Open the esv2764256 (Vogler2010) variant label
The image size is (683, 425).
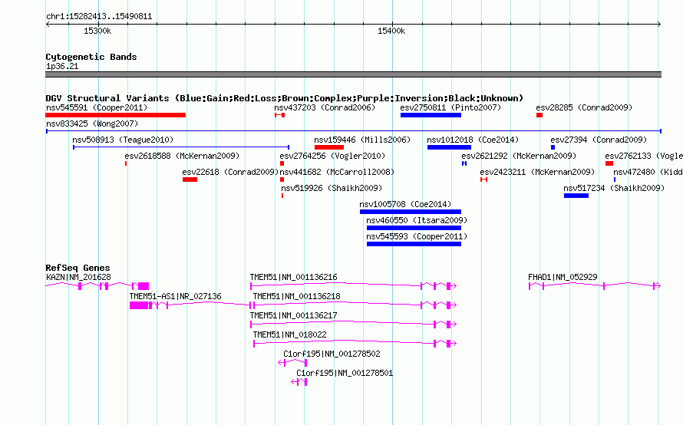point(332,156)
